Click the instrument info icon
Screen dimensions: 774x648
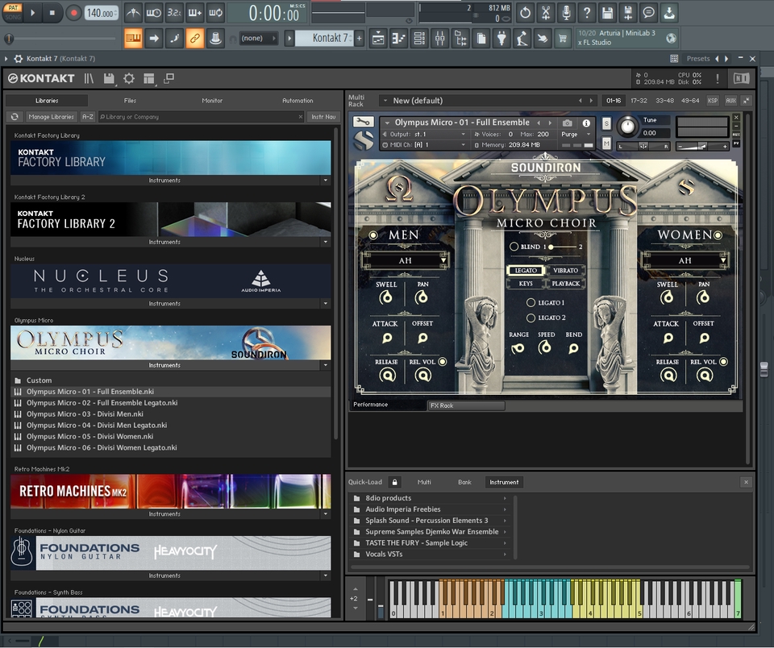pyautogui.click(x=586, y=123)
